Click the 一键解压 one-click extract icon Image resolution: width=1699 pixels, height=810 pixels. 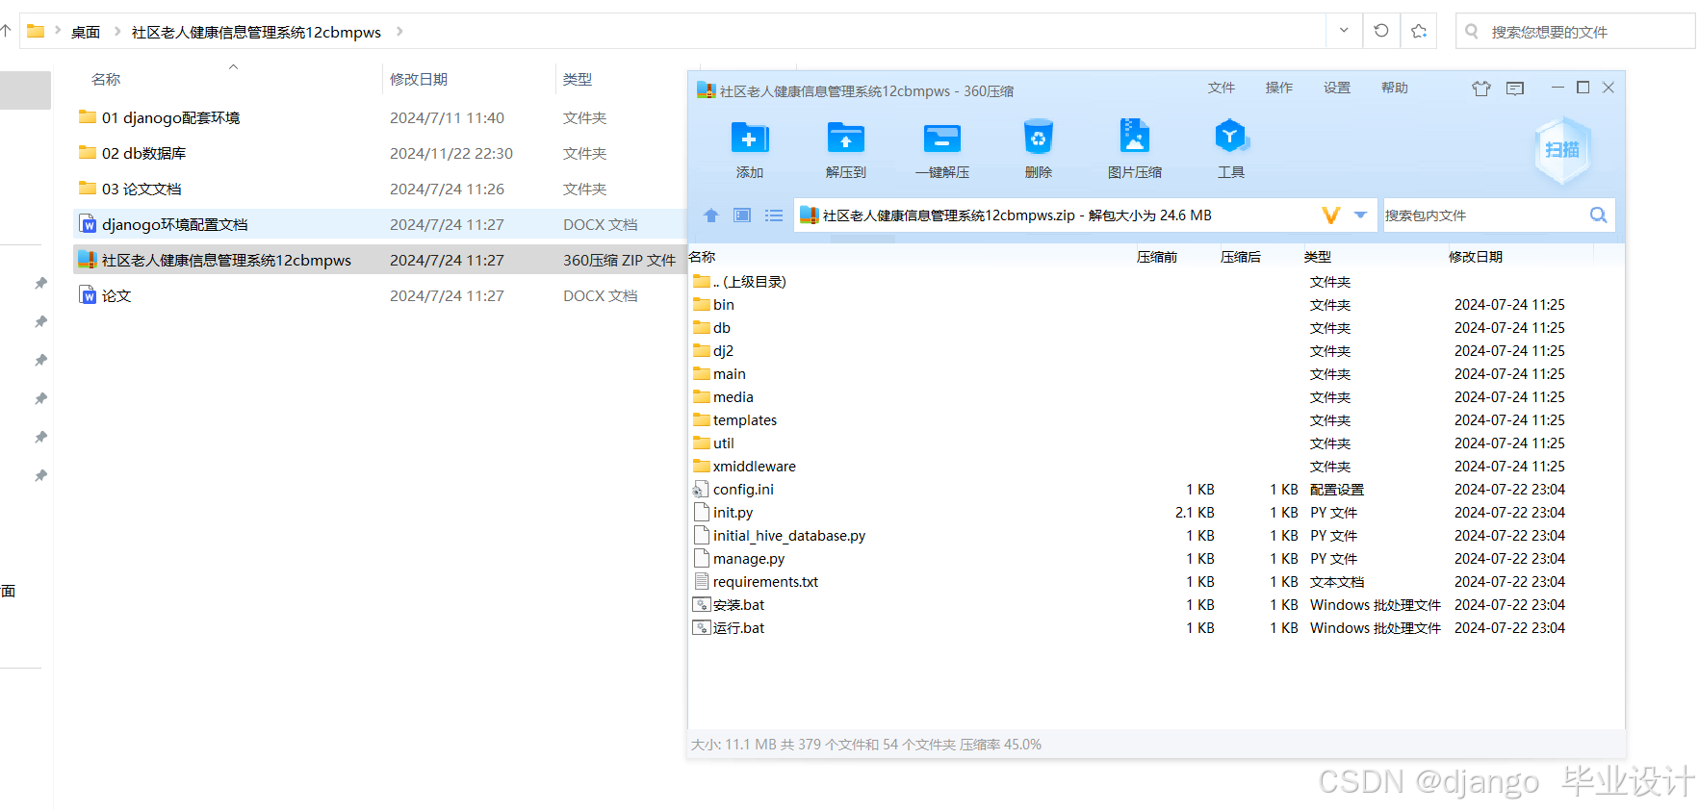click(942, 138)
